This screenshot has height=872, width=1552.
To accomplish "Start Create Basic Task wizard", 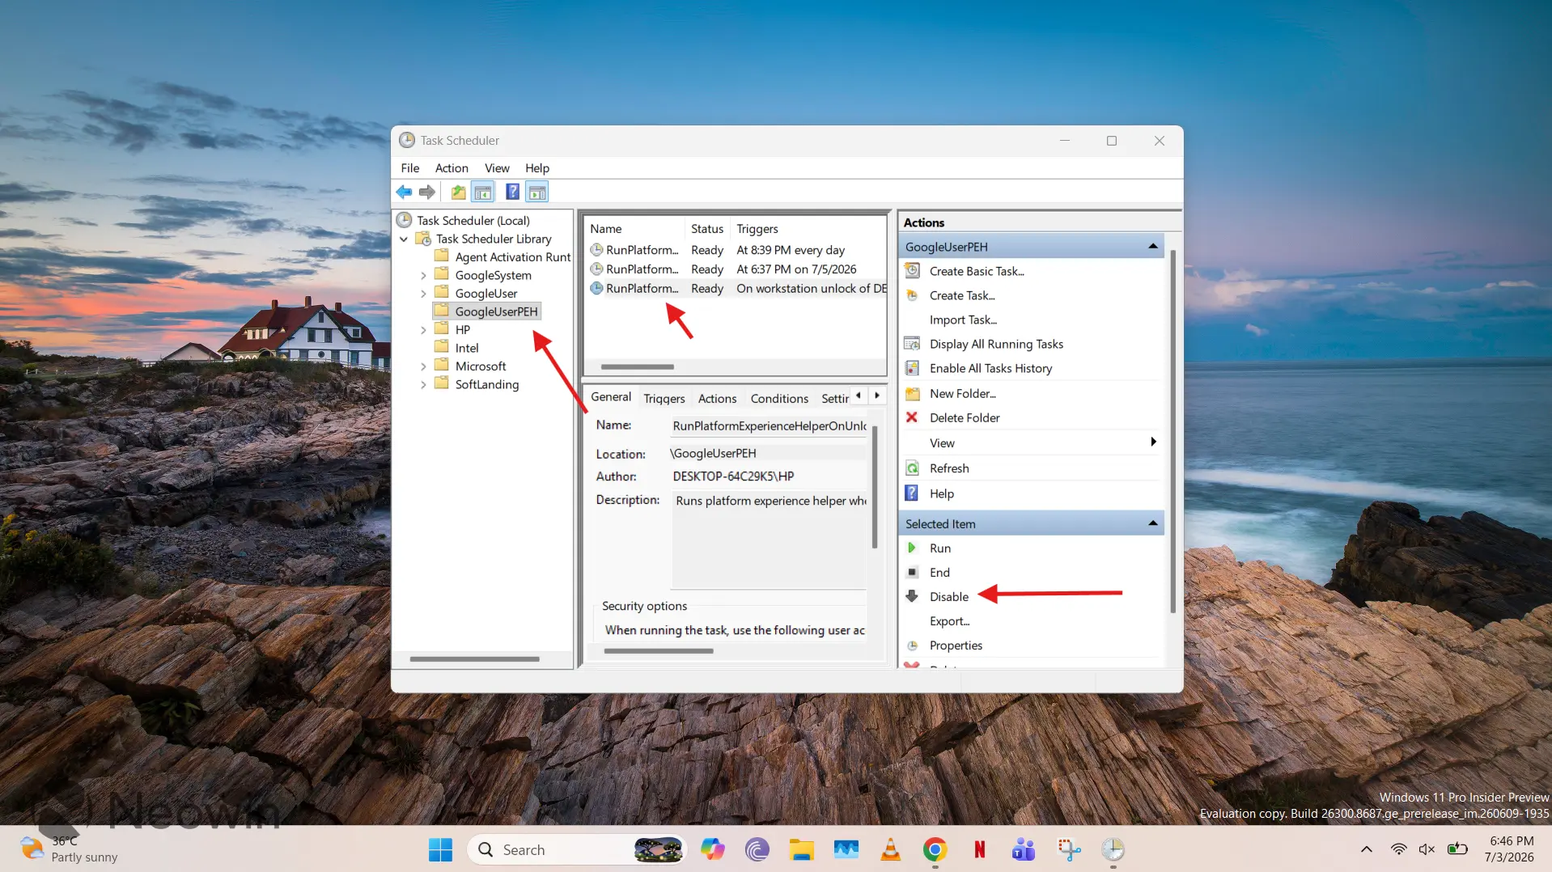I will 977,271.
